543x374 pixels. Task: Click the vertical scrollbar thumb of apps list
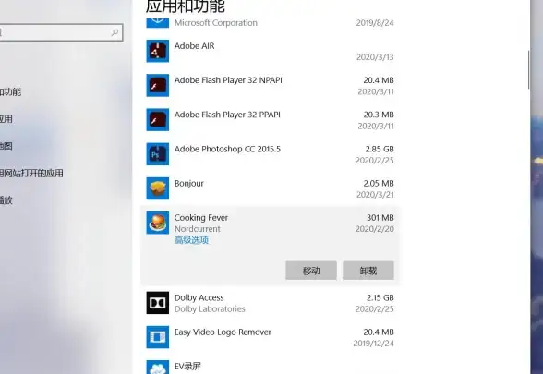[x=529, y=69]
